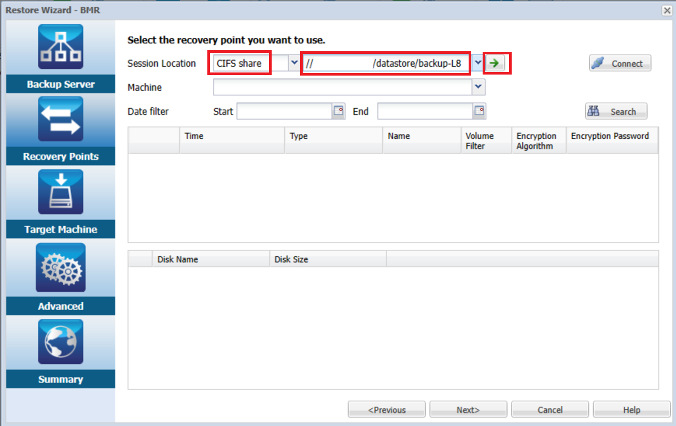Sort by the Time column header

(x=232, y=140)
